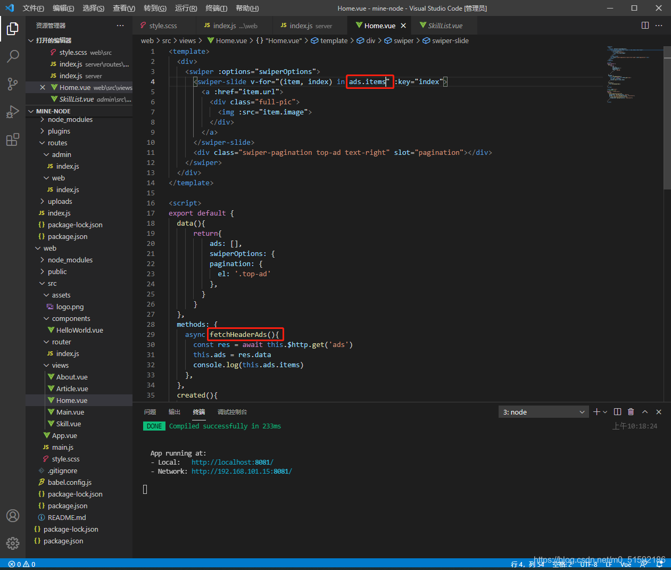Toggle maximized panel size arrow
671x570 pixels.
[x=645, y=412]
